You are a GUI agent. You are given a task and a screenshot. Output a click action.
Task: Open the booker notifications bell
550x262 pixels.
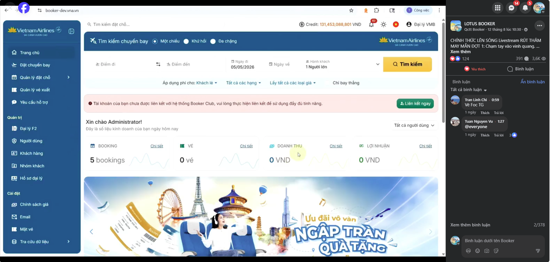[371, 24]
